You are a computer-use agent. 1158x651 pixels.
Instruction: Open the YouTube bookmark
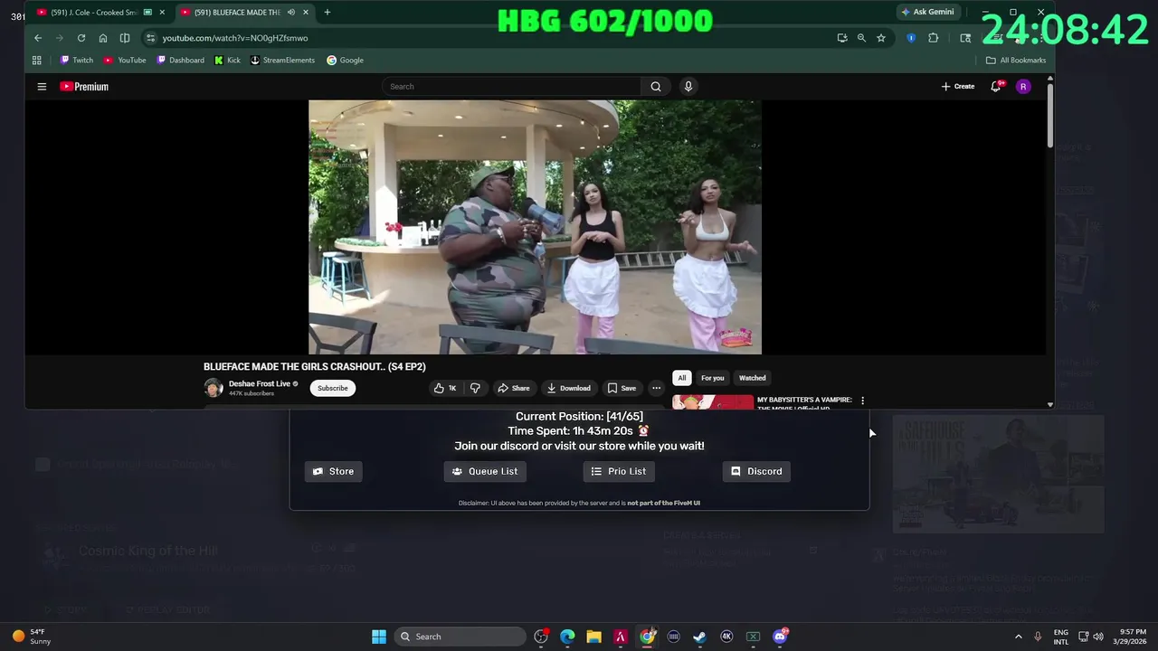(125, 61)
